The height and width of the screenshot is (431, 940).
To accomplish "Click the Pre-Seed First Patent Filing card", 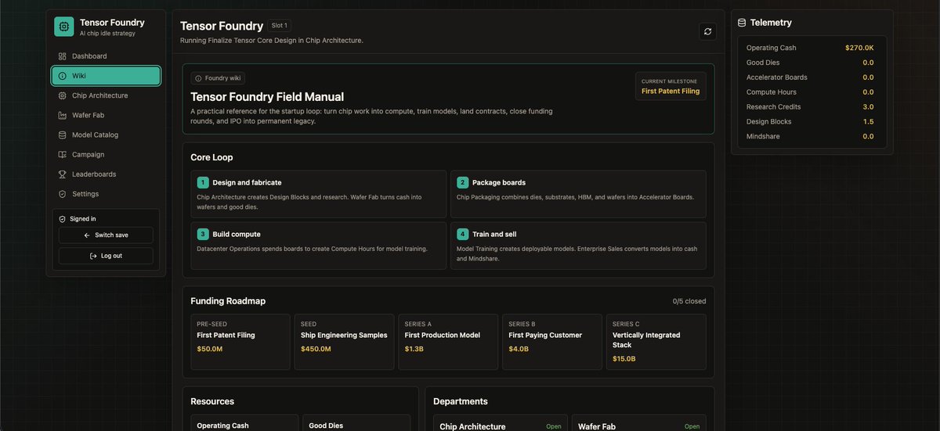I will [x=240, y=342].
